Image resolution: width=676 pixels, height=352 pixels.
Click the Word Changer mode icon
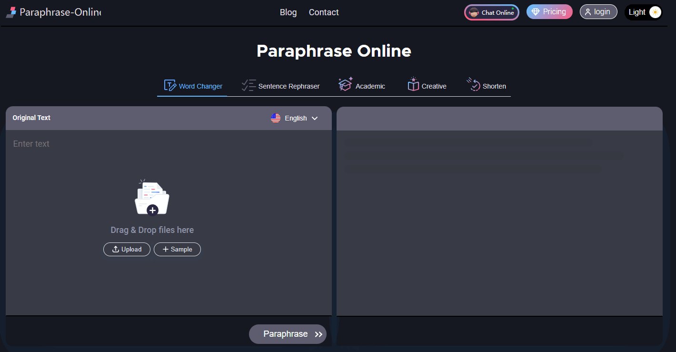click(170, 85)
